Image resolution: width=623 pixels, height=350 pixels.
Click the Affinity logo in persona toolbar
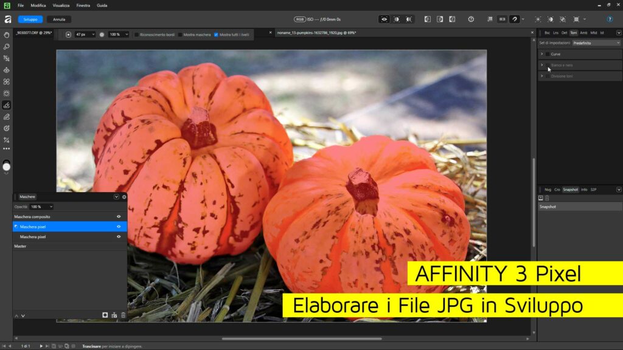pos(7,19)
